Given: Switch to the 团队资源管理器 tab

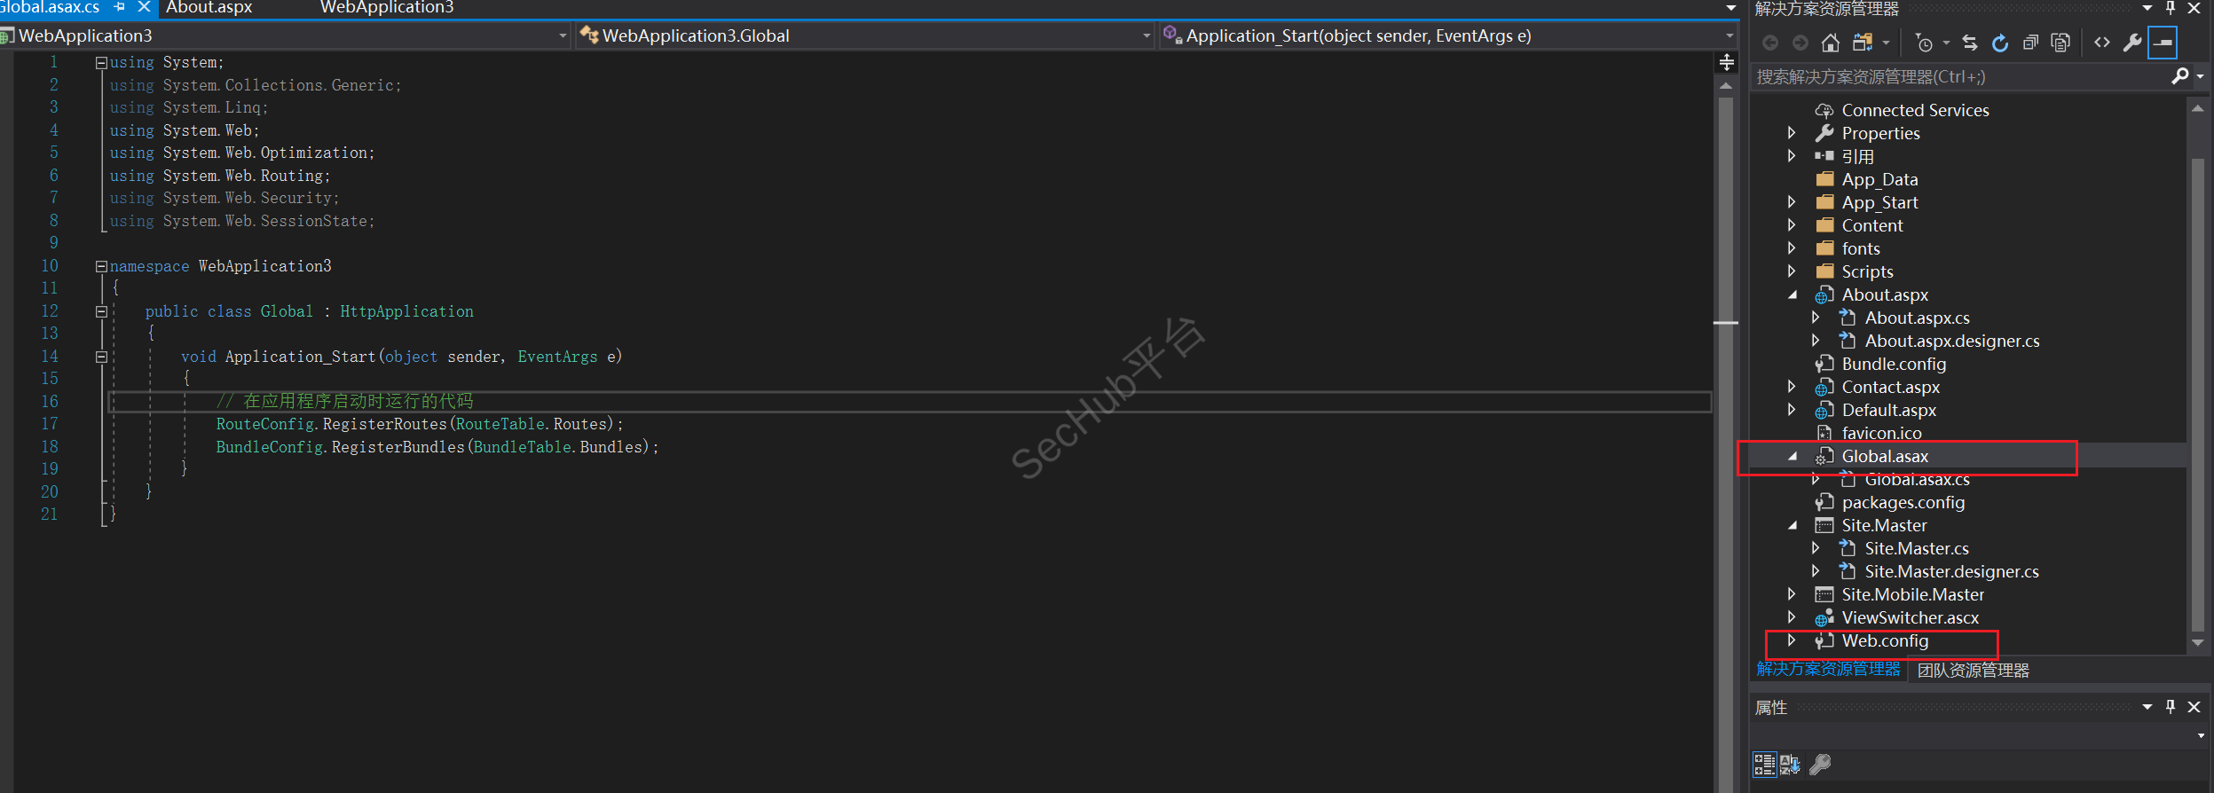Looking at the screenshot, I should coord(1973,671).
